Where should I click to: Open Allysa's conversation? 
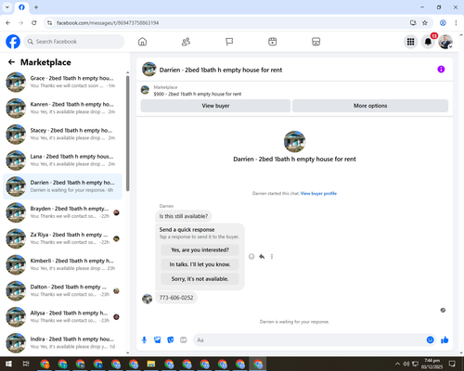pos(63,317)
